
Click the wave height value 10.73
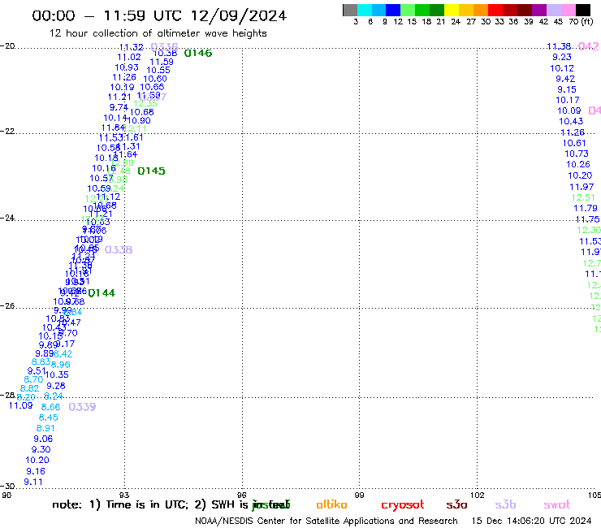click(577, 154)
